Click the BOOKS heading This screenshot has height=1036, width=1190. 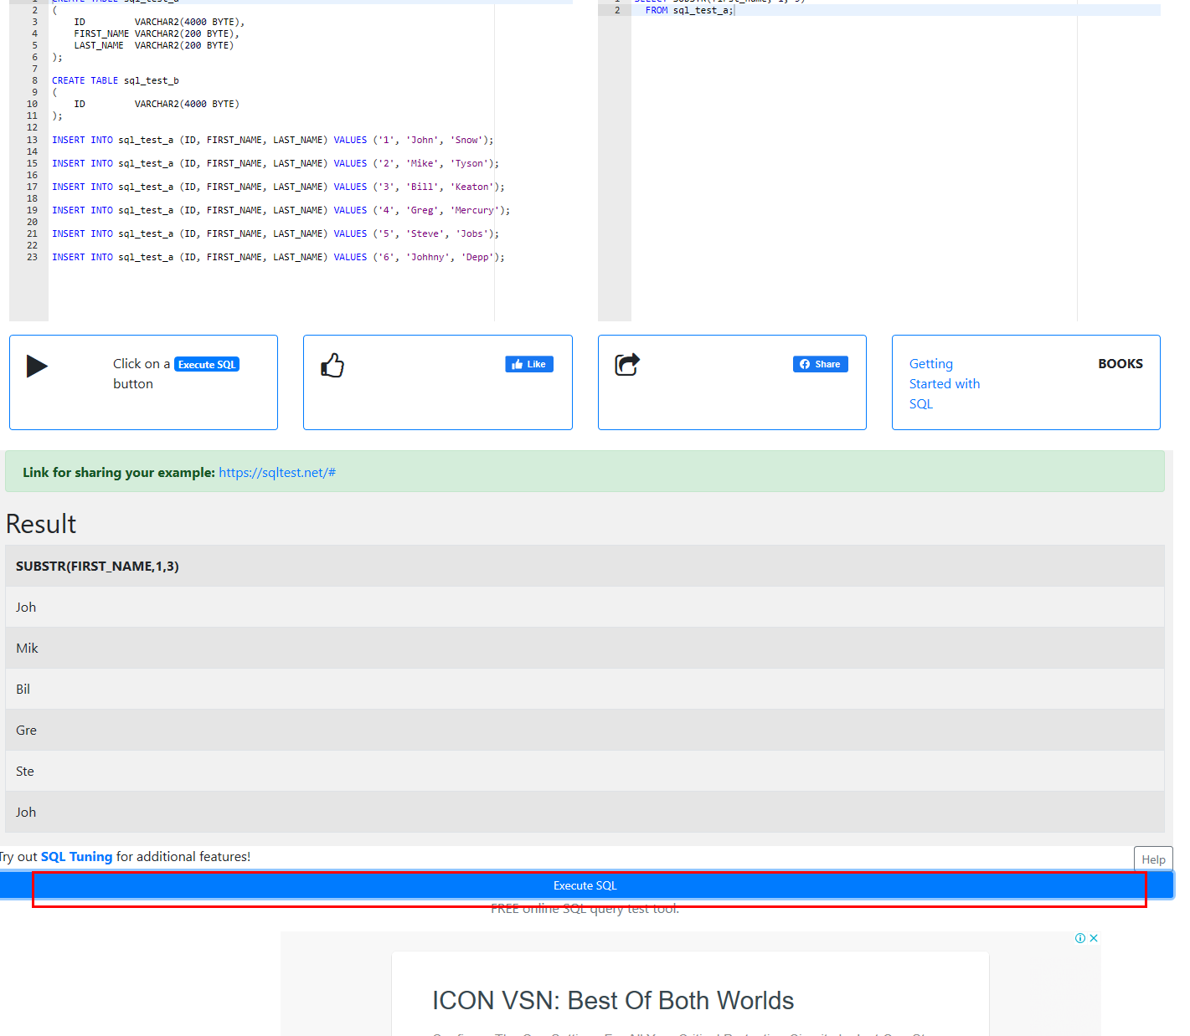(1120, 363)
